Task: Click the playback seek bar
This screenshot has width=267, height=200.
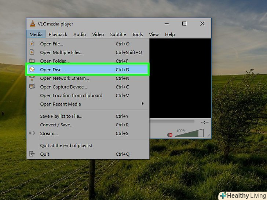Action: (x=172, y=122)
